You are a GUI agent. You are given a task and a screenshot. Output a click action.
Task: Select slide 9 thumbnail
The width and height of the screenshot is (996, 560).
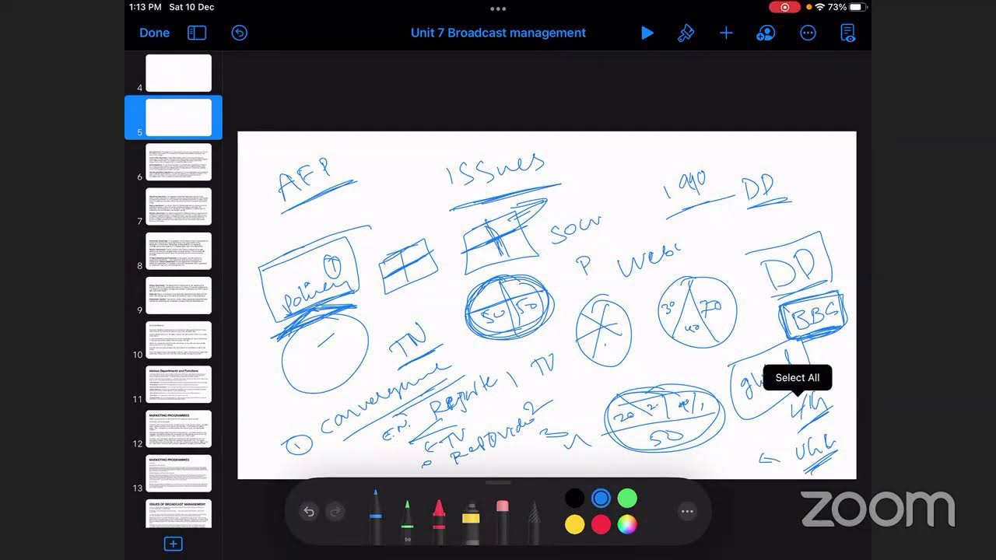(178, 296)
